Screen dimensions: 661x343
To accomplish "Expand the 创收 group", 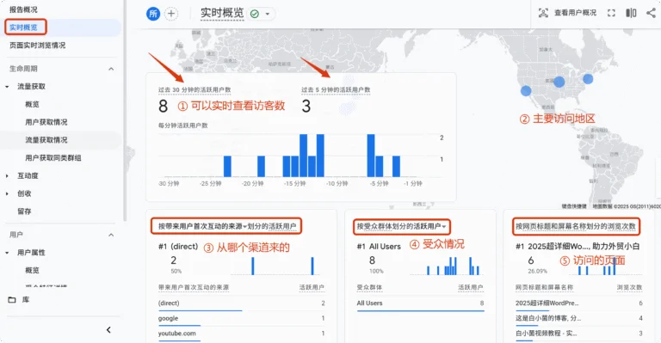I will (x=7, y=193).
